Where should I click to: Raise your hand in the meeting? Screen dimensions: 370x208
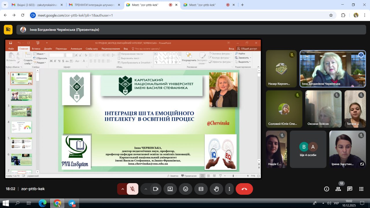(x=216, y=189)
